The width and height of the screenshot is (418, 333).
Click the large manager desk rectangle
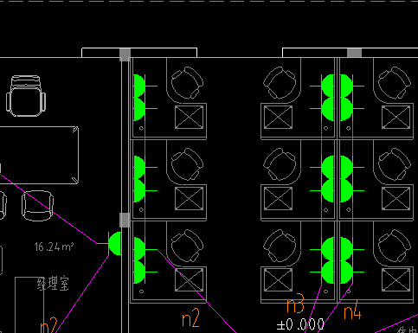point(39,155)
